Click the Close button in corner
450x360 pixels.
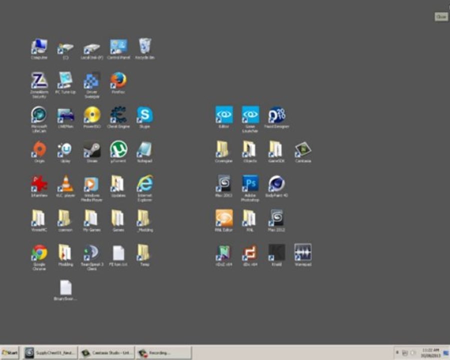441,16
